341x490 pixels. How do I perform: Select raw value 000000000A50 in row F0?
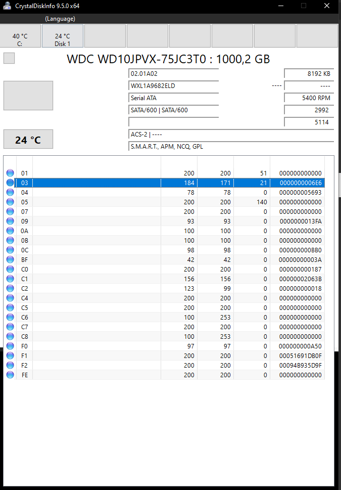[301, 346]
